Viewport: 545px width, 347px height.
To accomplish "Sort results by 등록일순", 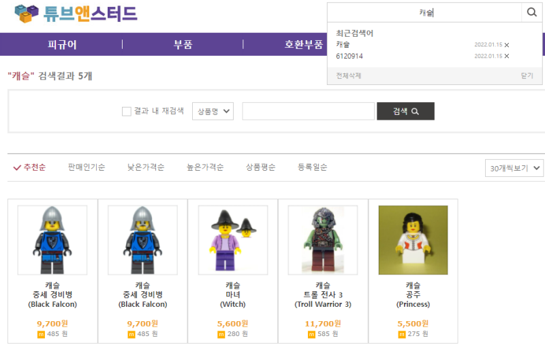I will coord(313,167).
